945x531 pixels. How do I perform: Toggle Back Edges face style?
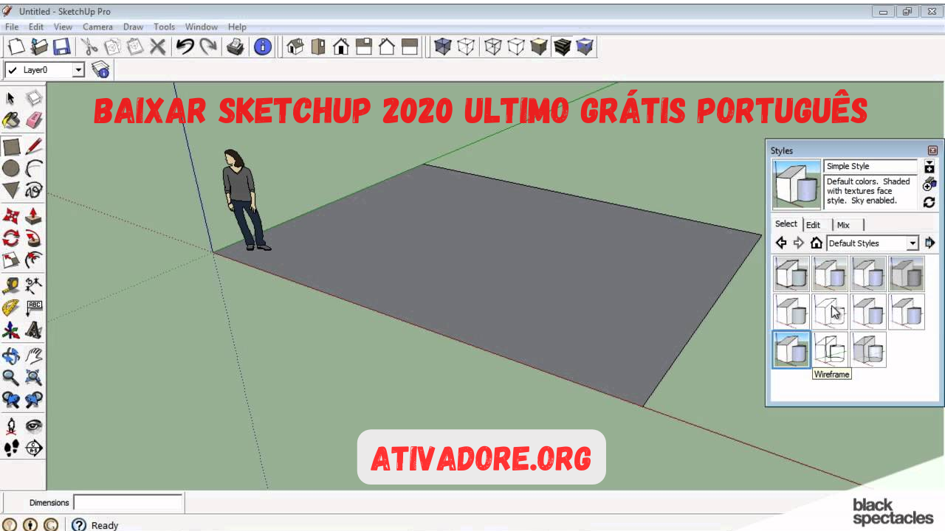tap(466, 47)
